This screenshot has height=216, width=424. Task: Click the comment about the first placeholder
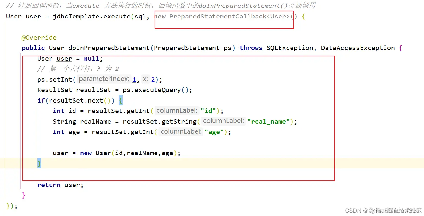click(78, 69)
